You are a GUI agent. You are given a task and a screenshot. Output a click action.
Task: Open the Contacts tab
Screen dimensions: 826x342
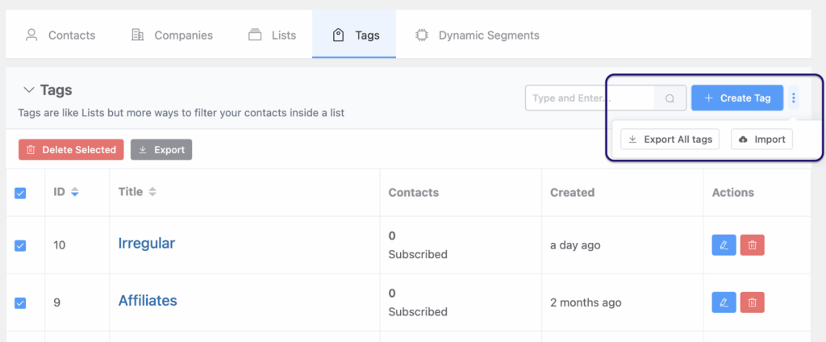click(60, 35)
